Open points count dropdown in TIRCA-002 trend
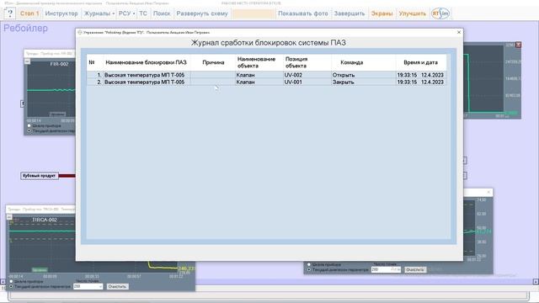This screenshot has height=303, width=539. point(100,286)
